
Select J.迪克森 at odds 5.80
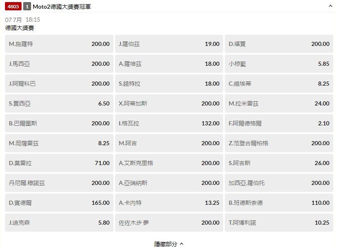coord(59,223)
